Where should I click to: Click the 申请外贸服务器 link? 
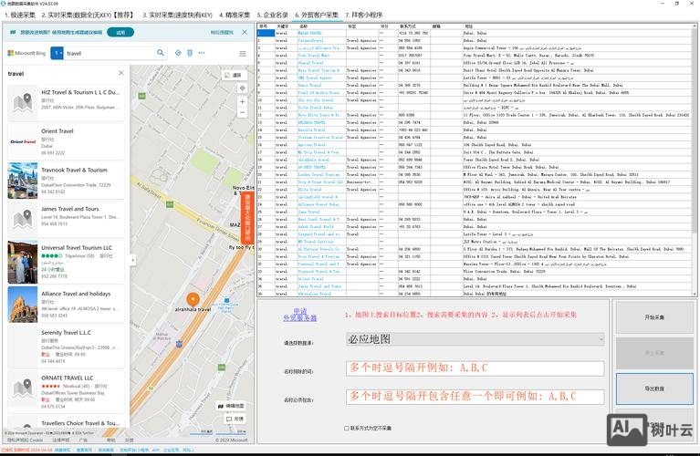tap(300, 315)
